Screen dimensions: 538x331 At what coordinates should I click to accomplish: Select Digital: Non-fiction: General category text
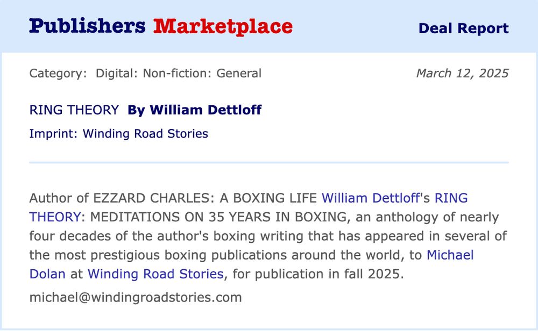coord(179,73)
